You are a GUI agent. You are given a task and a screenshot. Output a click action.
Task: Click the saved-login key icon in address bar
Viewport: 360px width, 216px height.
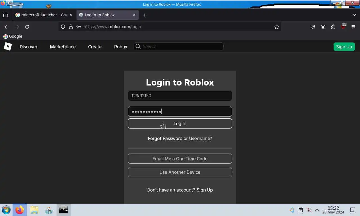79,27
